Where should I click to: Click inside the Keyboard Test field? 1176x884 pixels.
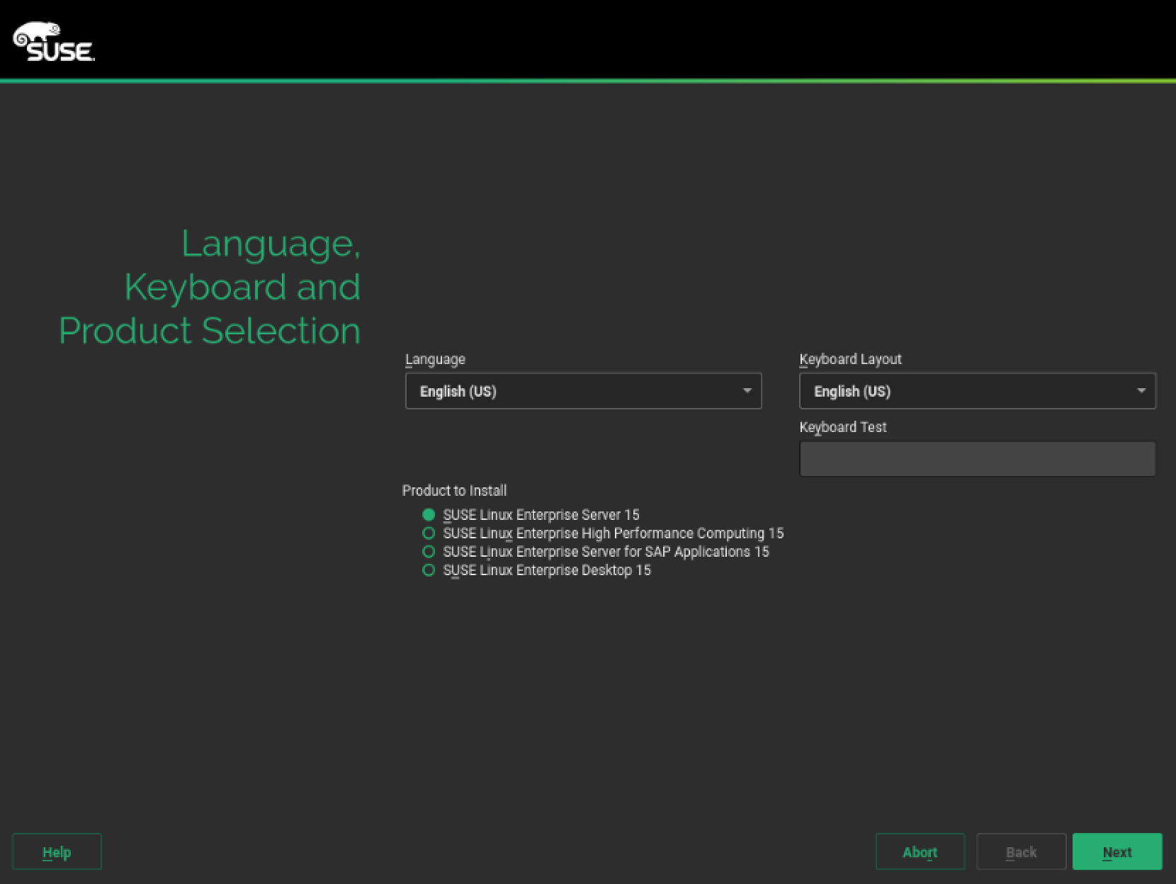coord(978,459)
